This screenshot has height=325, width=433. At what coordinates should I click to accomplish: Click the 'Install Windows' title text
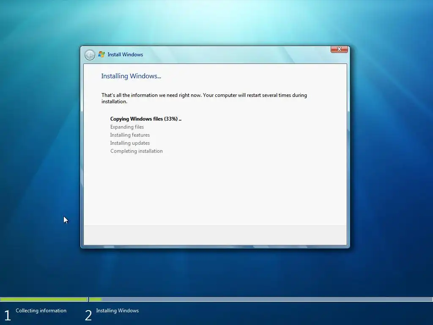coord(125,55)
